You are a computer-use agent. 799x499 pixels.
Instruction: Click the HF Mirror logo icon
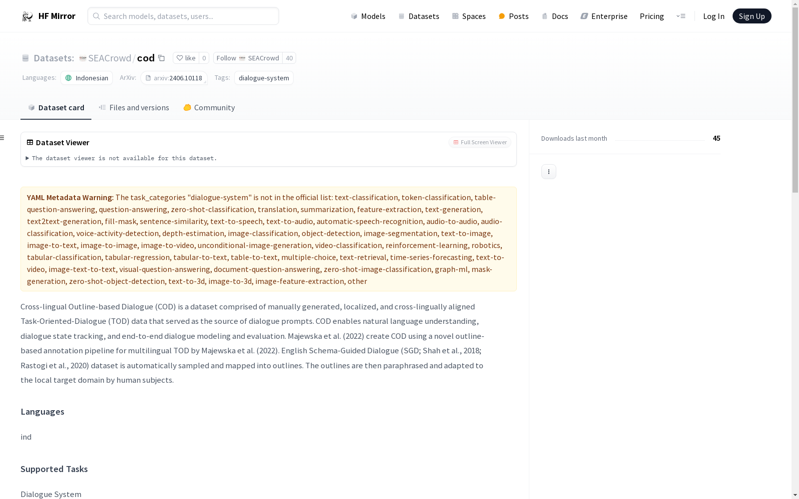click(x=27, y=16)
